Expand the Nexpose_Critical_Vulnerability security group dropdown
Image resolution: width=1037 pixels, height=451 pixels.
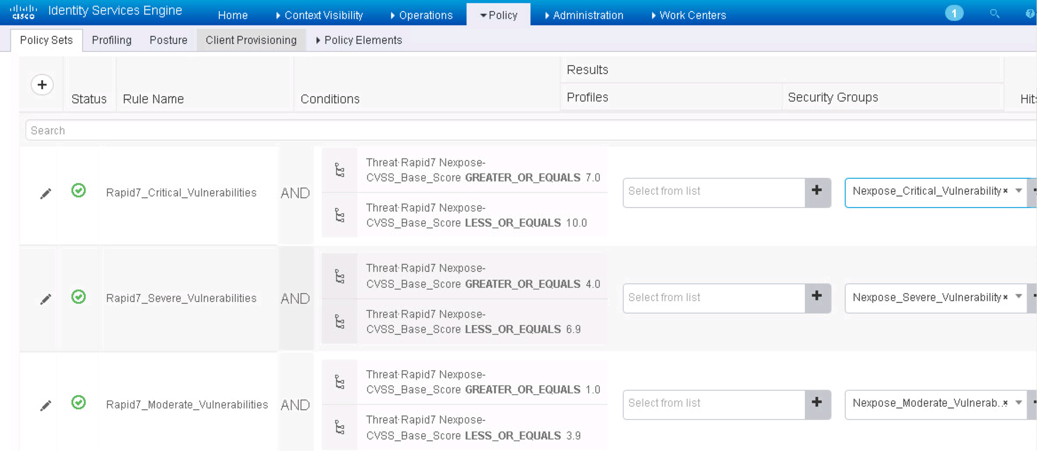tap(1019, 191)
